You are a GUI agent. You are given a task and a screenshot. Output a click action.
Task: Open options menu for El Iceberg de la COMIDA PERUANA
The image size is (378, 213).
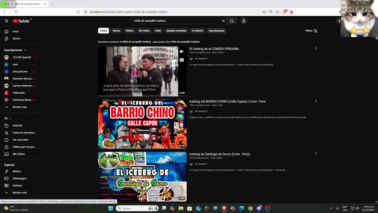(316, 48)
